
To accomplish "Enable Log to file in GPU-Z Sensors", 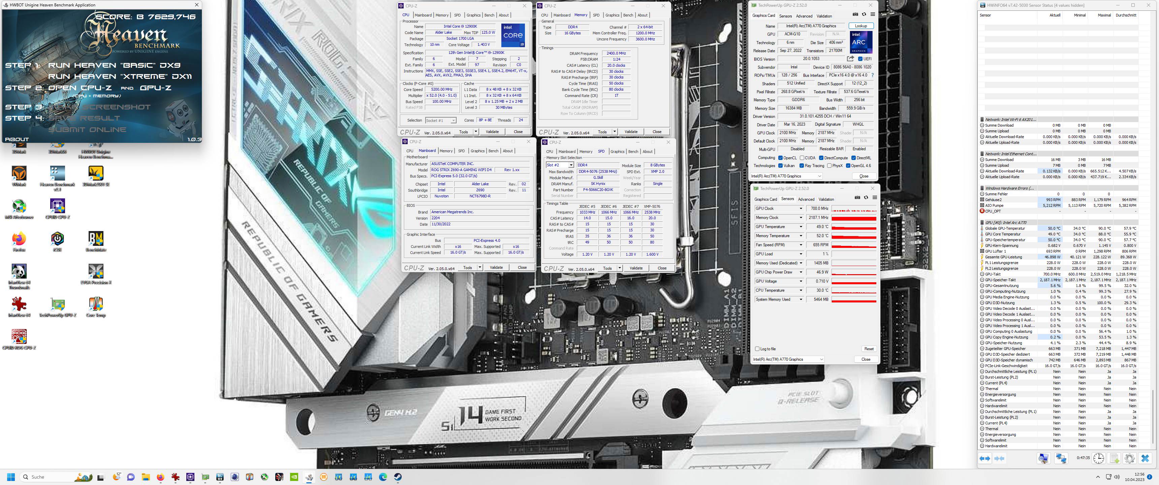I will (x=757, y=349).
